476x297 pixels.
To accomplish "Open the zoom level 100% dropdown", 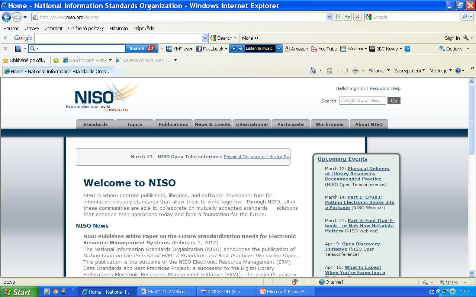I will pyautogui.click(x=465, y=283).
